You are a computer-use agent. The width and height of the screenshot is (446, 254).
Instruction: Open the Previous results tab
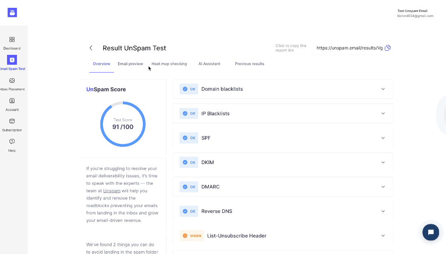[x=249, y=64]
